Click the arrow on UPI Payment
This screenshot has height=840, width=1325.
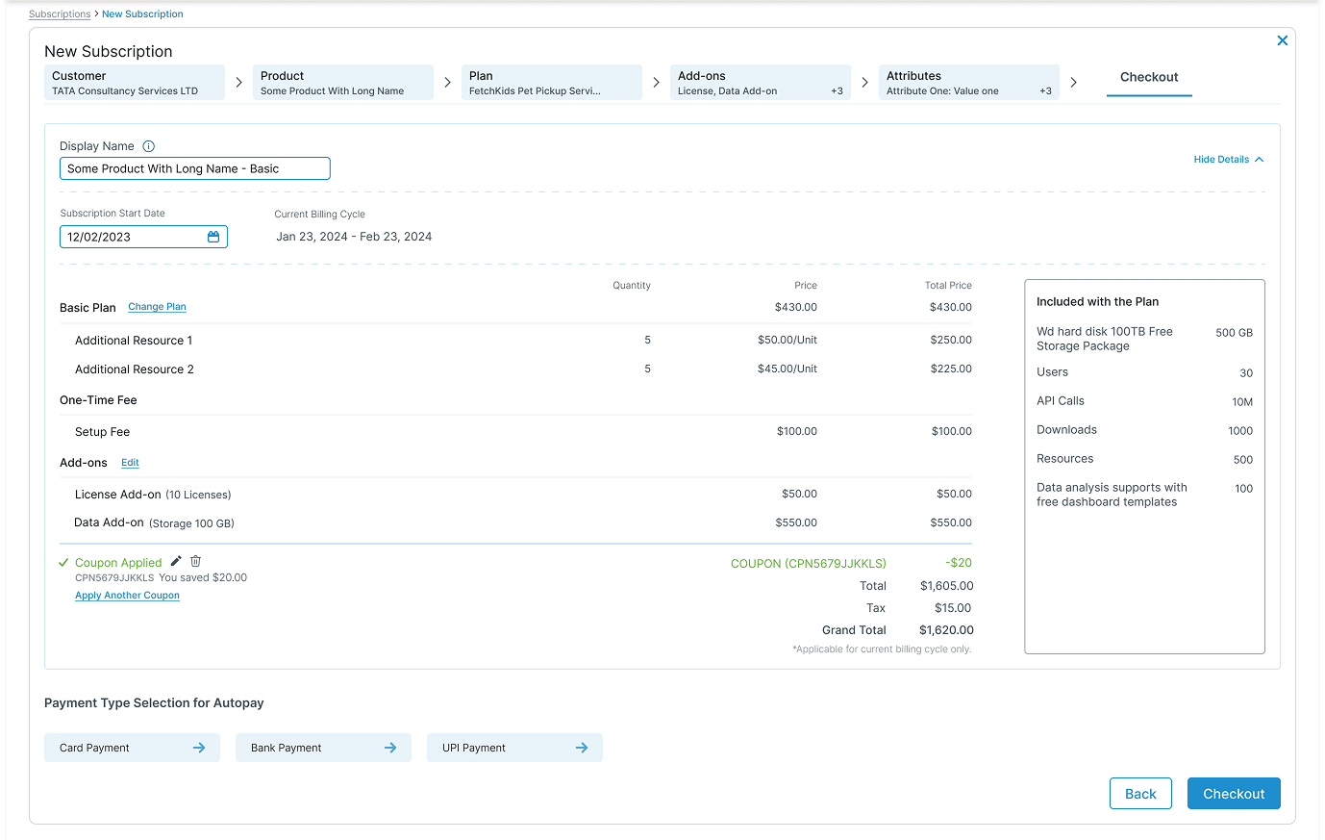582,748
